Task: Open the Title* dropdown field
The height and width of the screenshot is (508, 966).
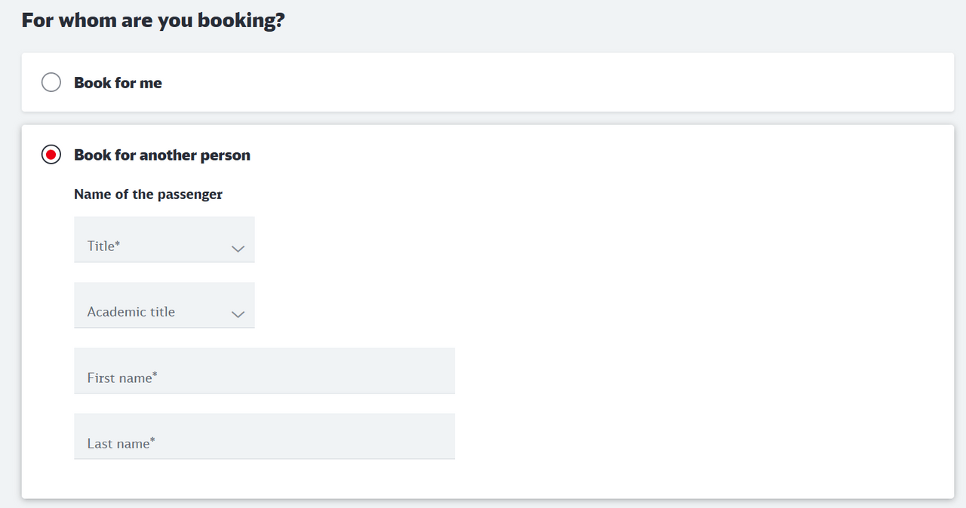Action: pos(165,240)
